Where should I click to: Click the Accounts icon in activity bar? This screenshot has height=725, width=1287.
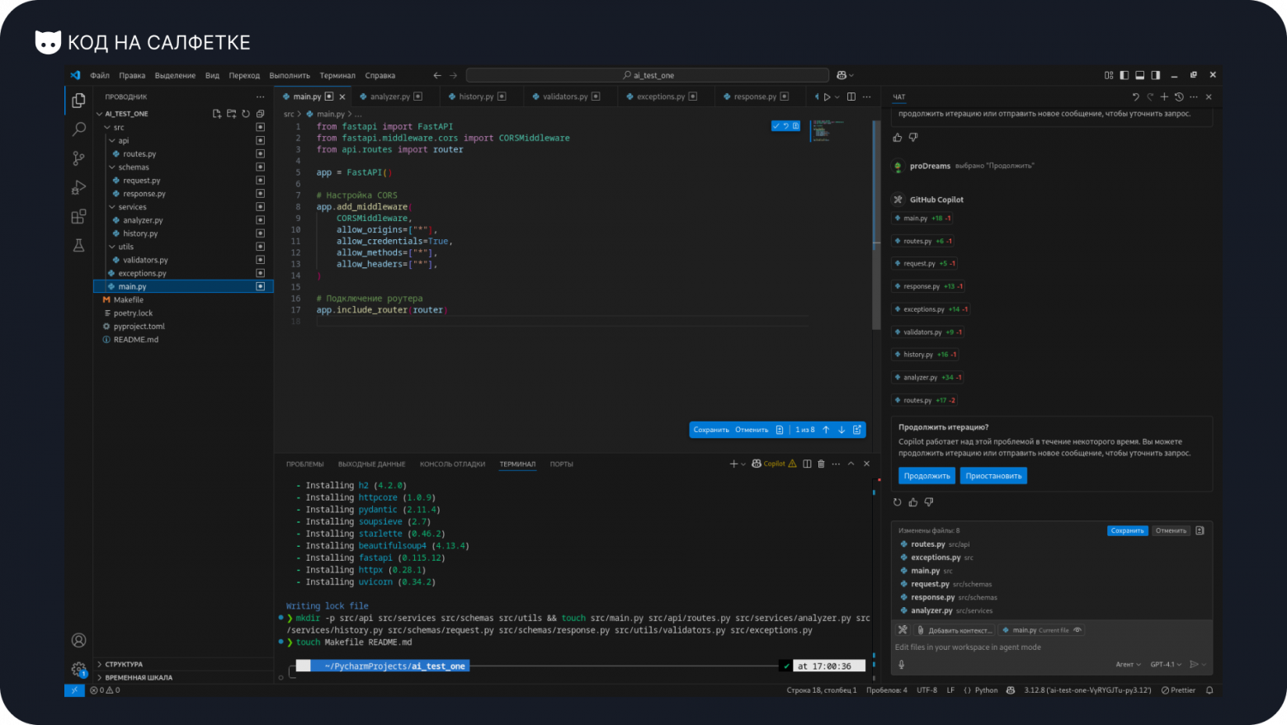(x=79, y=640)
